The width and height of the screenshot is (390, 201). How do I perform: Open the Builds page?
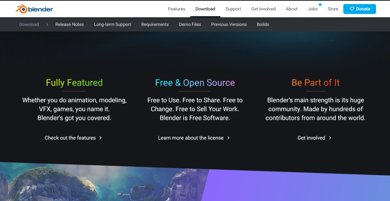tap(263, 24)
